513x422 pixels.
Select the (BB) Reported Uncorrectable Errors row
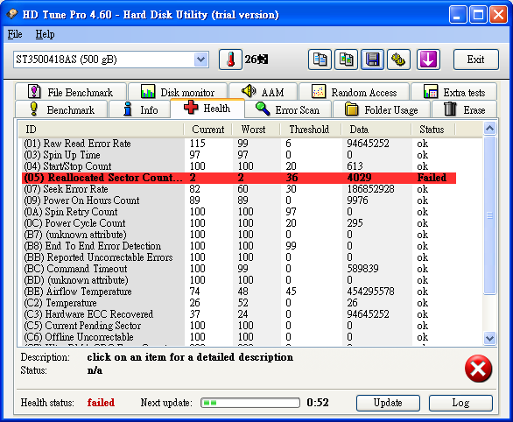239,257
